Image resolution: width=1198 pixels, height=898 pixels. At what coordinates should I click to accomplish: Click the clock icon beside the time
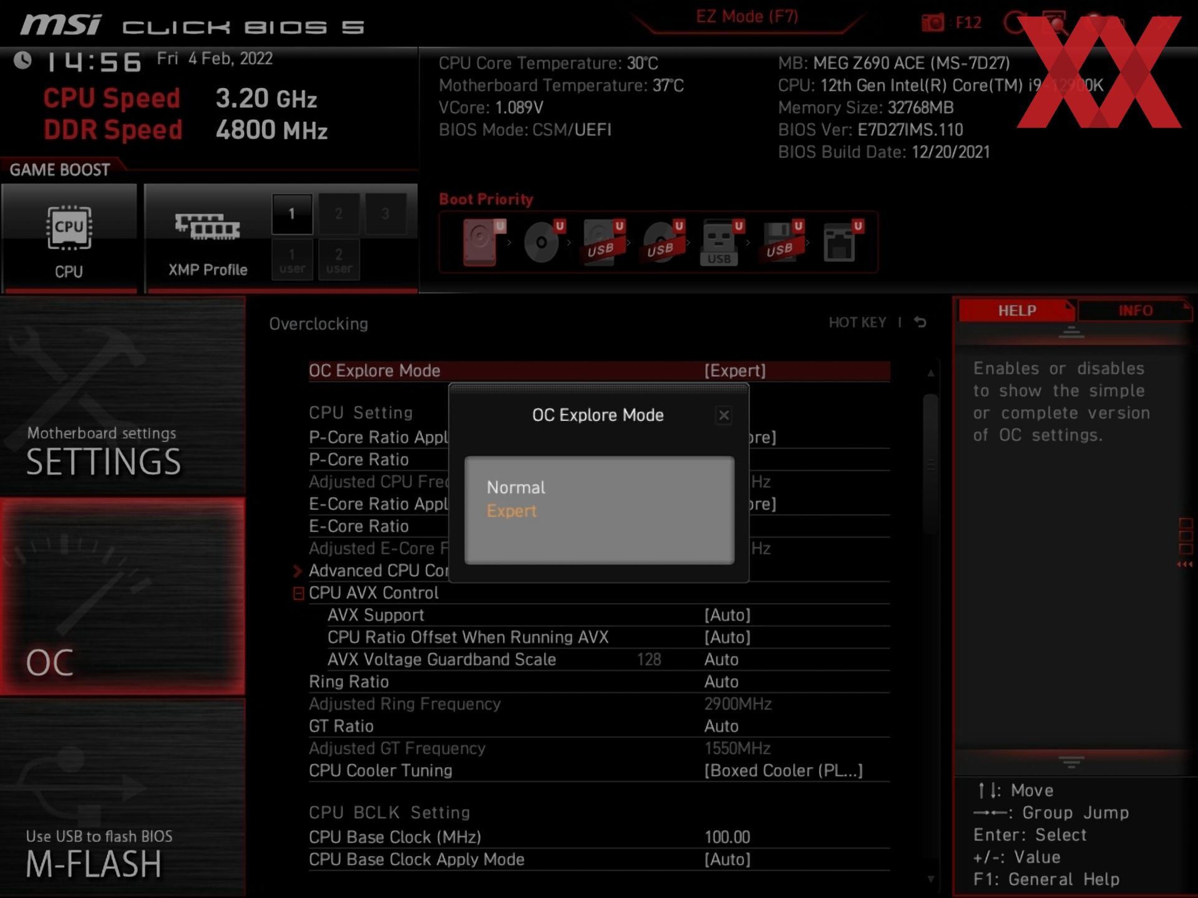(23, 60)
